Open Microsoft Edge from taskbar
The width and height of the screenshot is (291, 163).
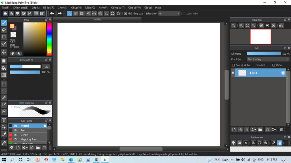click(x=71, y=160)
